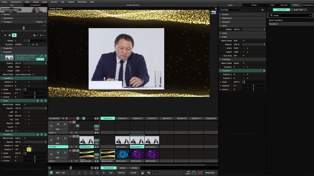Screen dimensions: 314x176
Task: Click the gear icon beside the live feed name
Action: click(262, 10)
